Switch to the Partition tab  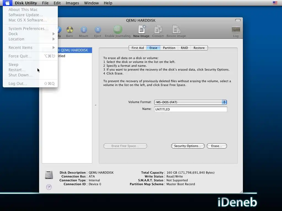169,48
